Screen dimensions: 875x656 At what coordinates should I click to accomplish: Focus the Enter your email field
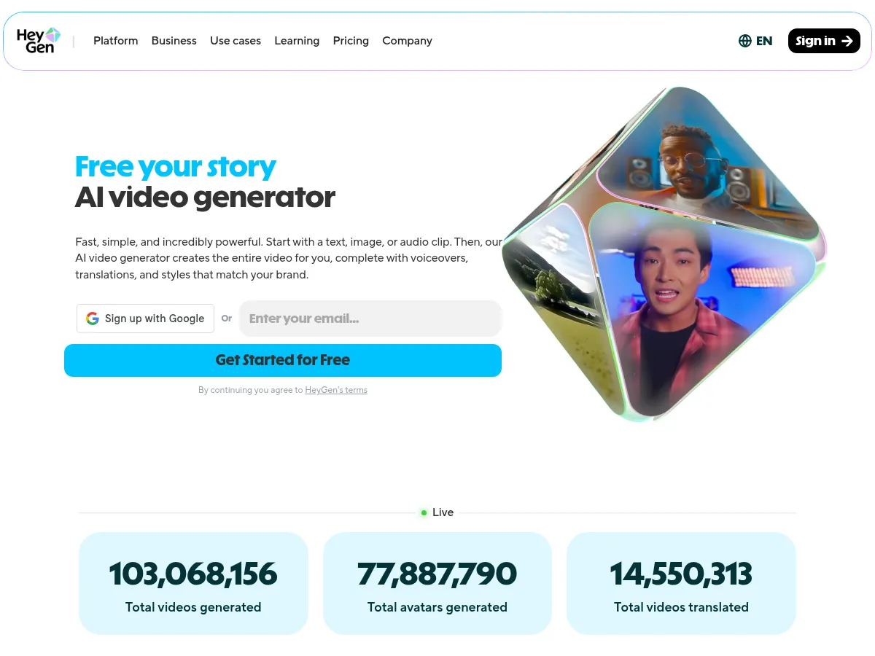pyautogui.click(x=370, y=319)
